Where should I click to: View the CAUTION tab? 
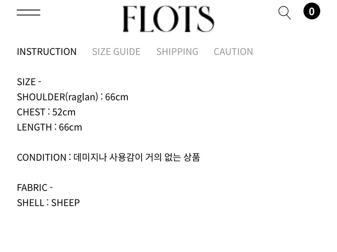233,52
